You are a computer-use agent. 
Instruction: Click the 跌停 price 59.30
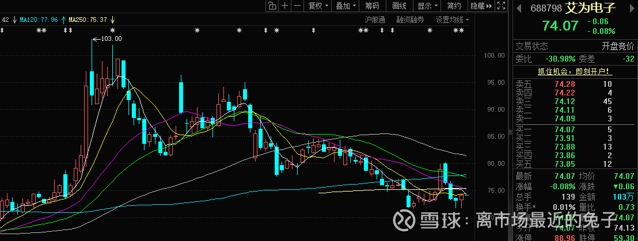click(624, 238)
